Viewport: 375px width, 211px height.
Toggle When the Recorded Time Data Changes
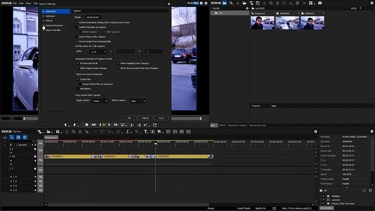coord(118,68)
